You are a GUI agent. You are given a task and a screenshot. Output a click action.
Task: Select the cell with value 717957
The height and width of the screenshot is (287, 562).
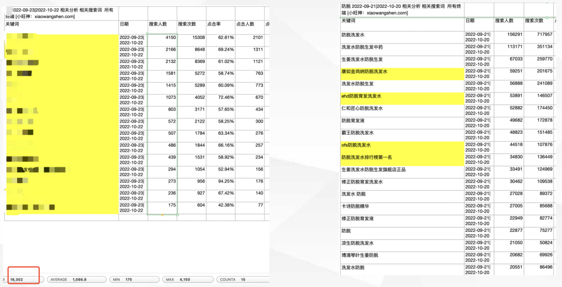pyautogui.click(x=539, y=37)
